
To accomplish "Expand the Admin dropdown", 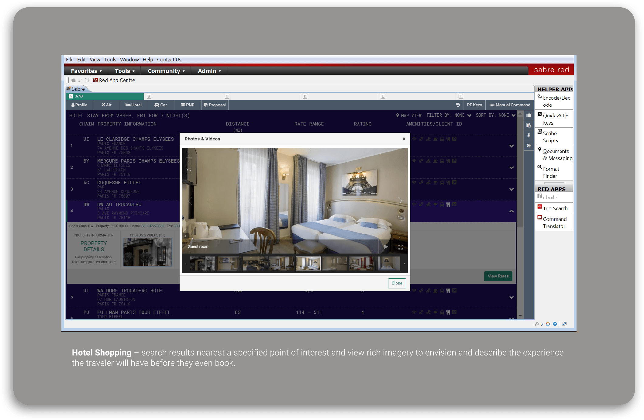I will click(x=209, y=71).
